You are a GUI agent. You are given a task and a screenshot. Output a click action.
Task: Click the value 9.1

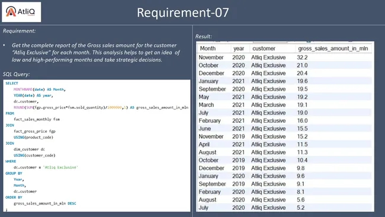300,184
